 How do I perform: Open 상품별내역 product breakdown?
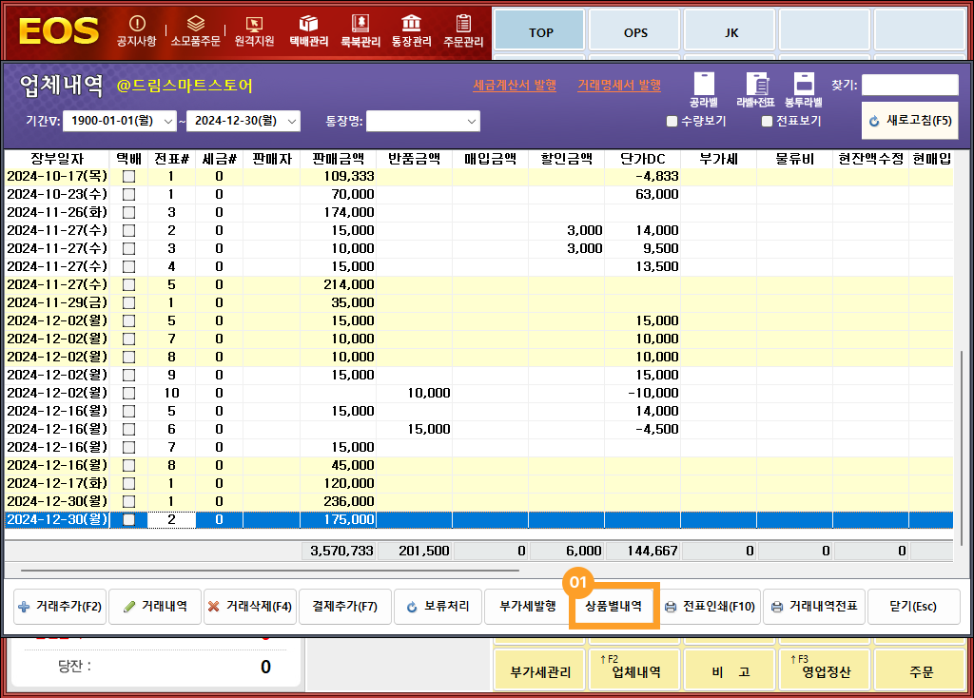614,607
